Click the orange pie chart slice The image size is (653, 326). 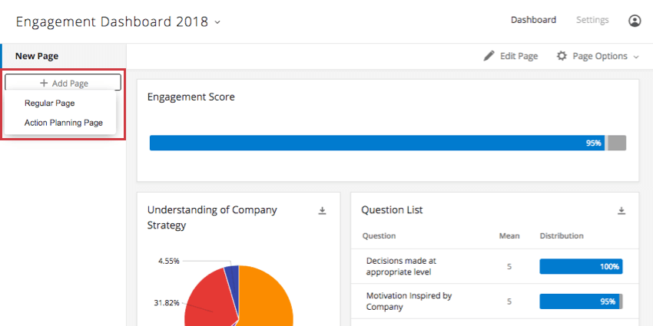click(x=267, y=299)
